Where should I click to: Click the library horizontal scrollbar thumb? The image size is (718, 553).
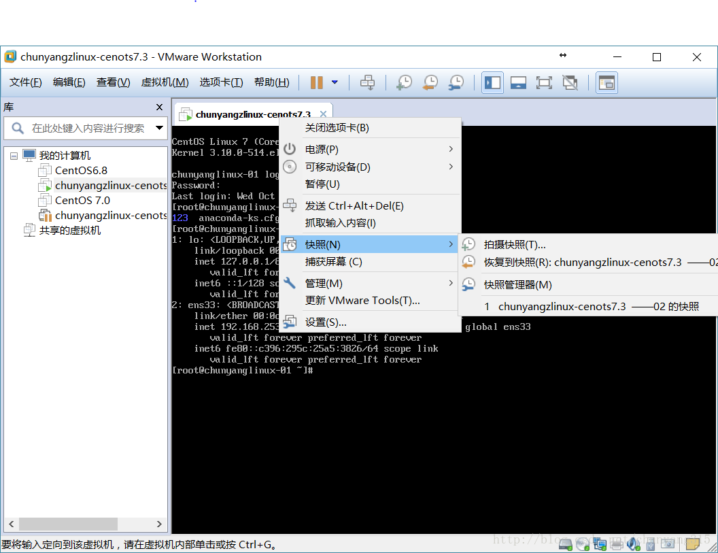(x=68, y=524)
